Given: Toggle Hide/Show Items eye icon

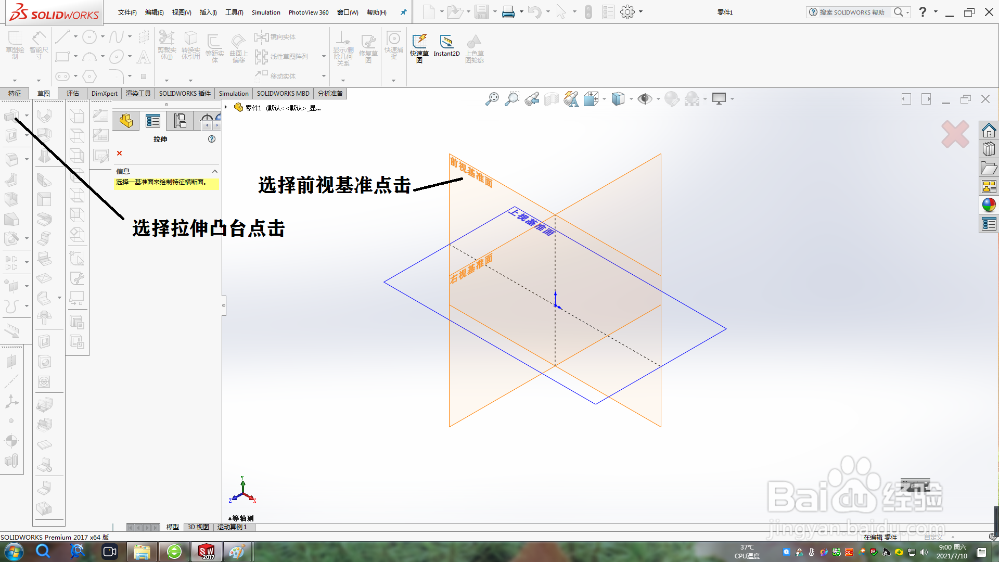Looking at the screenshot, I should tap(645, 99).
